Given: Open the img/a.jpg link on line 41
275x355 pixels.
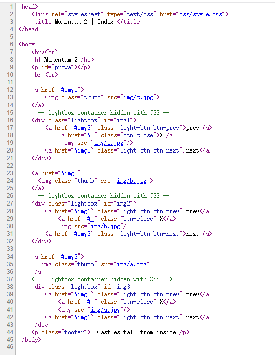Looking at the screenshot, I should tap(105, 310).
